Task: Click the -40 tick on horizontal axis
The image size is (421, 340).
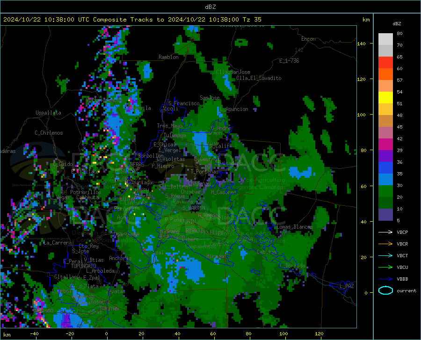Action: tap(34, 333)
